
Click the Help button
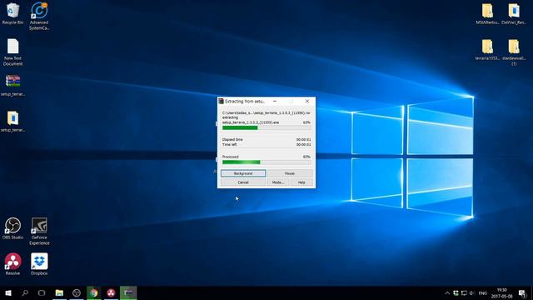click(x=301, y=182)
